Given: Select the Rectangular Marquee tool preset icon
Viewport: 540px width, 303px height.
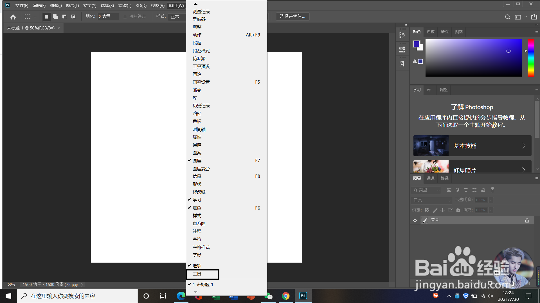Looking at the screenshot, I should (x=28, y=17).
